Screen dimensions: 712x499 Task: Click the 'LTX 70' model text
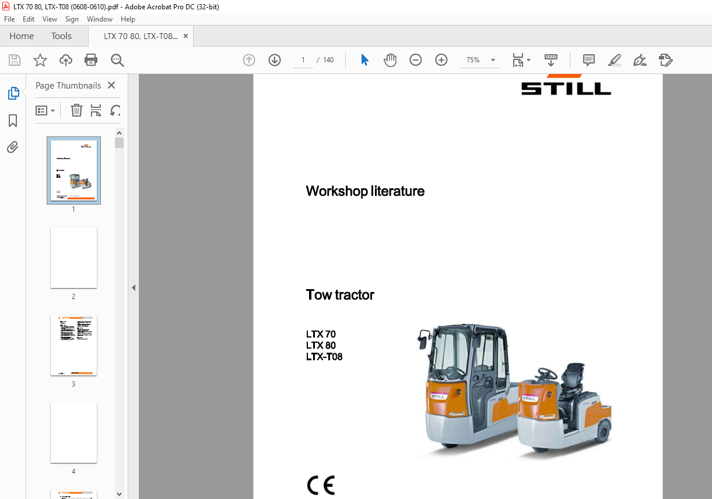coord(321,335)
